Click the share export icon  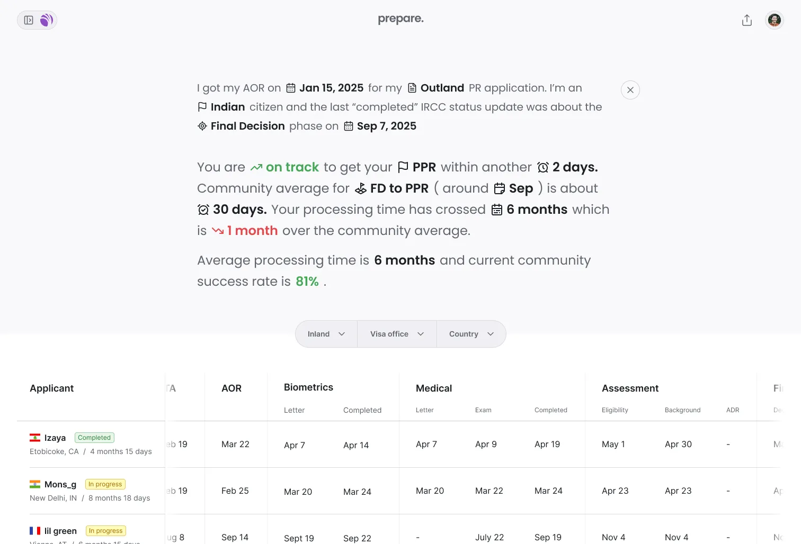[746, 20]
